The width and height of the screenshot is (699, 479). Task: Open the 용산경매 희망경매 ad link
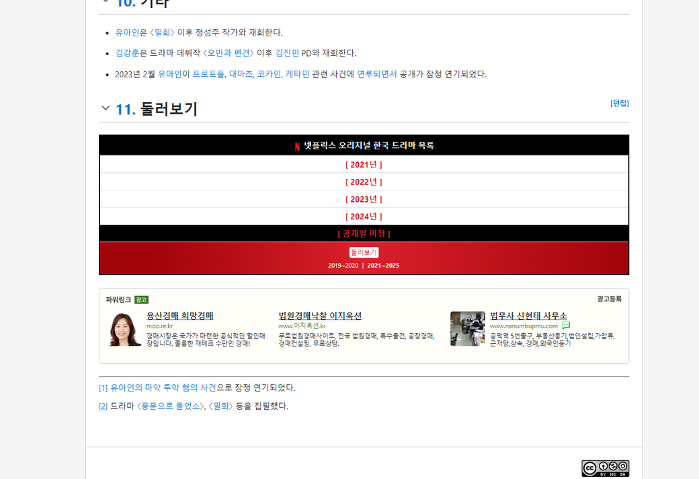(x=179, y=316)
